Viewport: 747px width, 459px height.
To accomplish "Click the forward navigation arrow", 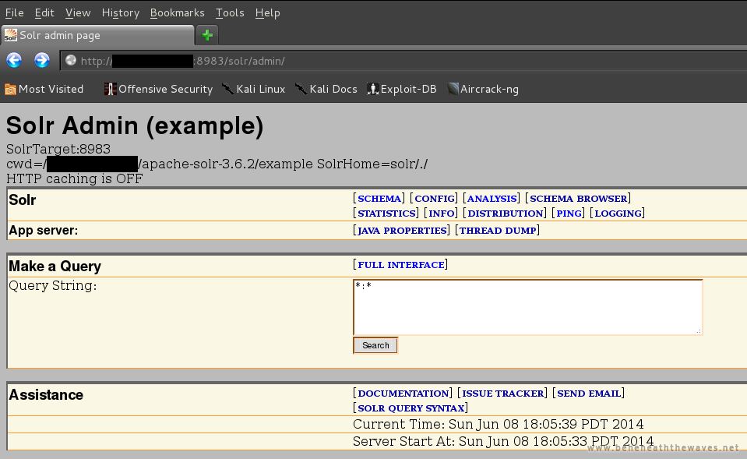I will [x=41, y=60].
